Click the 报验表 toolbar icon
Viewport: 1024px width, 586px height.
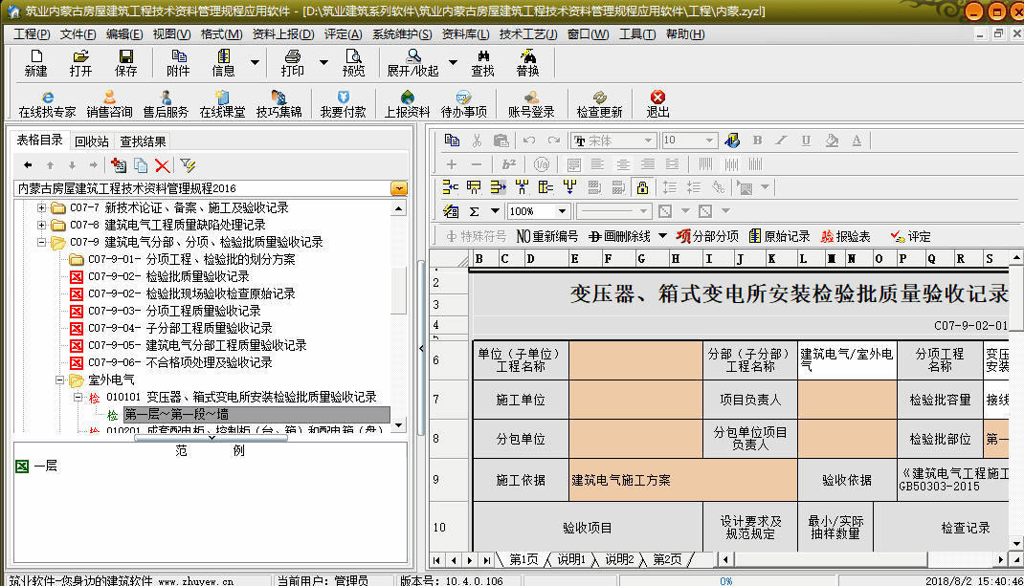[x=845, y=236]
